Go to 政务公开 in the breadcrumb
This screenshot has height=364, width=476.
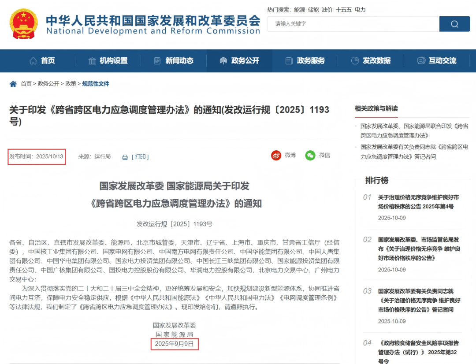click(x=48, y=84)
